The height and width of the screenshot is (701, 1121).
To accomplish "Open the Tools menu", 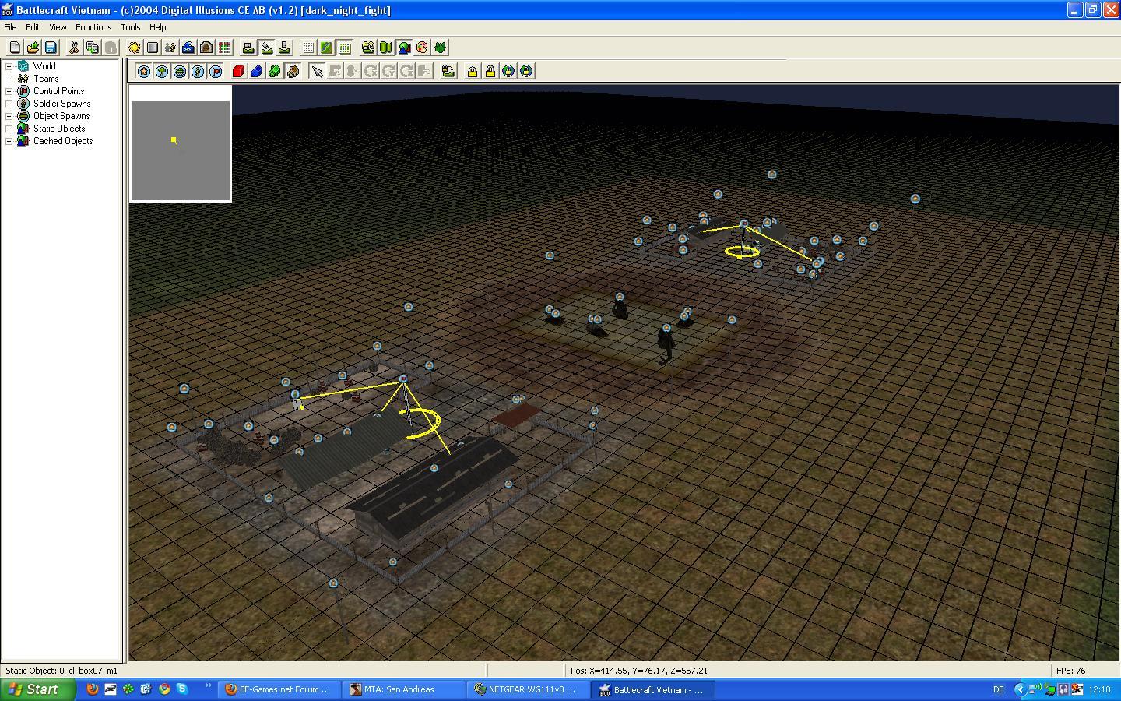I will click(x=130, y=27).
